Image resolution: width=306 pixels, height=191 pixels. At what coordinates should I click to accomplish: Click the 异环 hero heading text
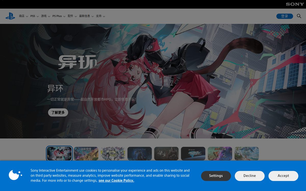pyautogui.click(x=55, y=89)
